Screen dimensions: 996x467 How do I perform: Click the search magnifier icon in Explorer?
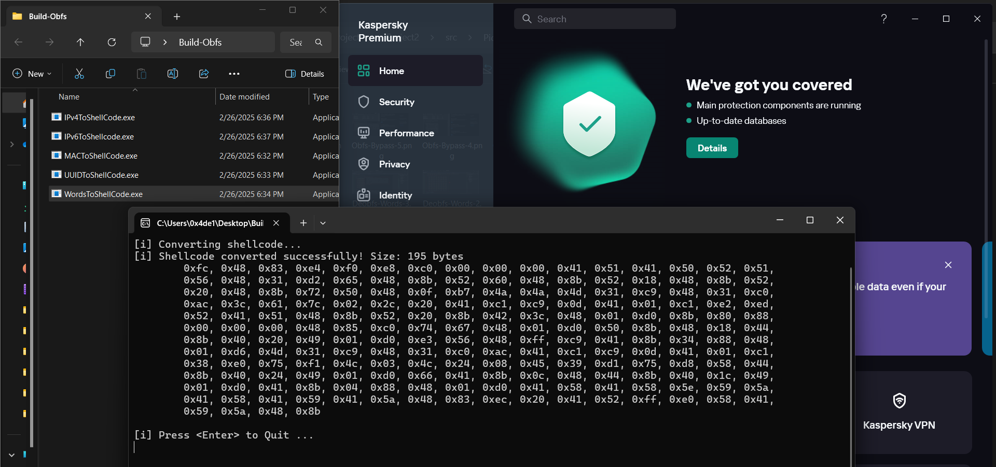tap(319, 42)
